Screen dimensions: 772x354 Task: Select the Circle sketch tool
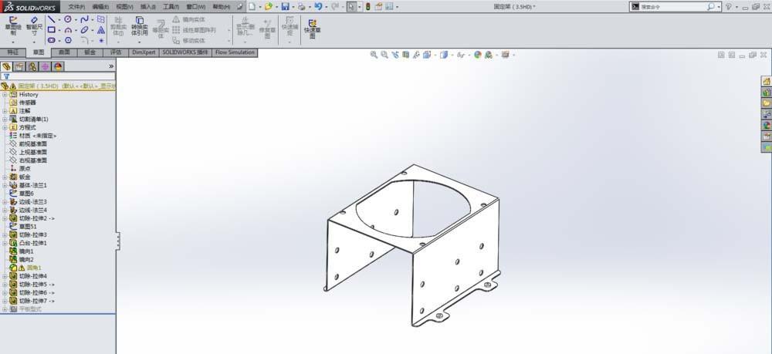[x=68, y=20]
